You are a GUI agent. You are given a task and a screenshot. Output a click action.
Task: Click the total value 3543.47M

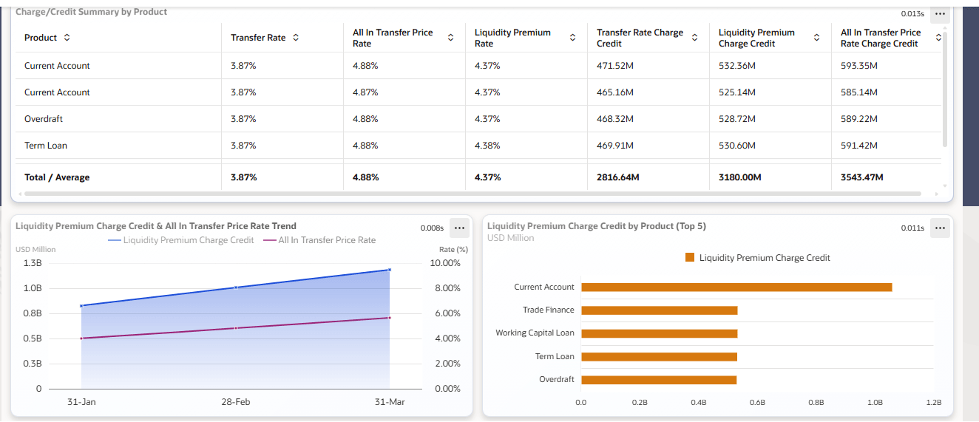862,177
